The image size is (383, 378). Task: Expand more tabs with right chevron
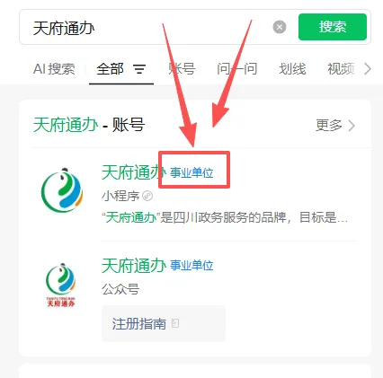click(x=368, y=69)
